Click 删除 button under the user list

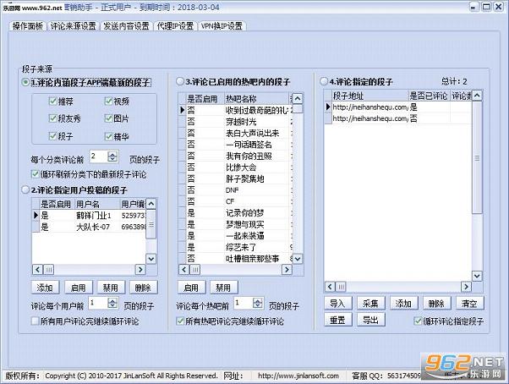click(143, 288)
